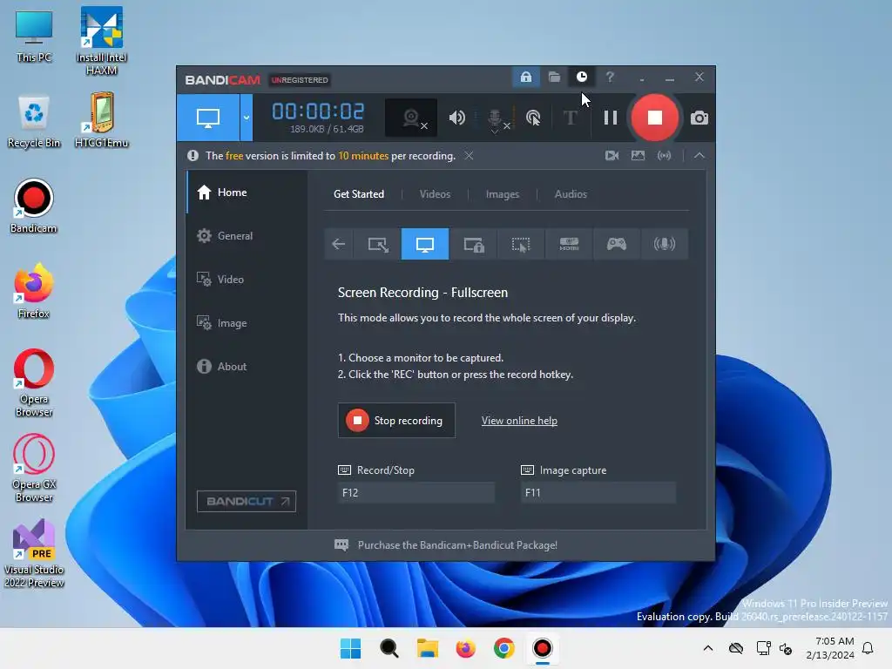The height and width of the screenshot is (669, 892).
Task: Open the output folder icon in title bar
Action: pos(554,77)
